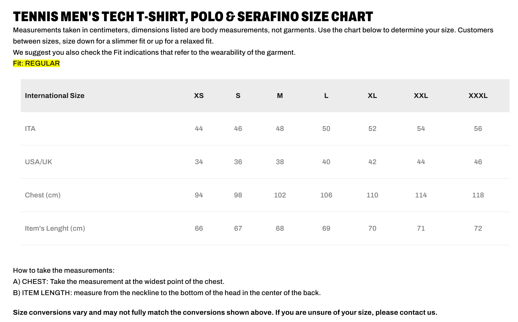This screenshot has width=518, height=322.
Task: Click the chest value 118 for XXXL
Action: click(478, 195)
